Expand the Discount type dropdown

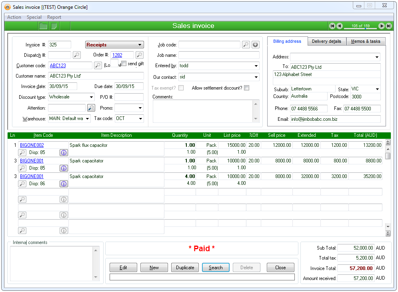coord(91,97)
